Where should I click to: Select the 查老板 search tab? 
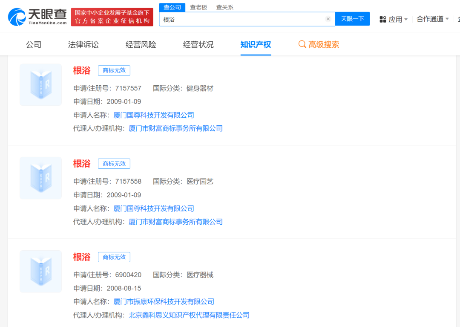(x=198, y=7)
